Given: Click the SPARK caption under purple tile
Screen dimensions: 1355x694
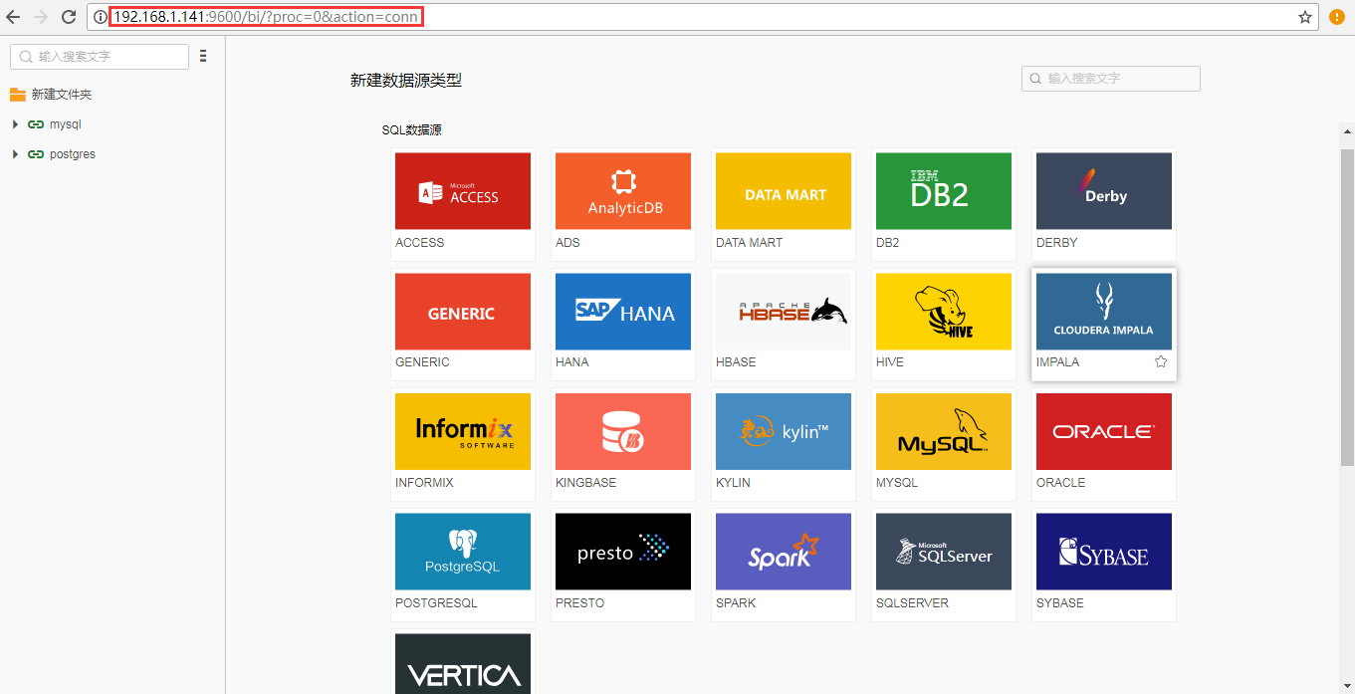Looking at the screenshot, I should (x=736, y=602).
